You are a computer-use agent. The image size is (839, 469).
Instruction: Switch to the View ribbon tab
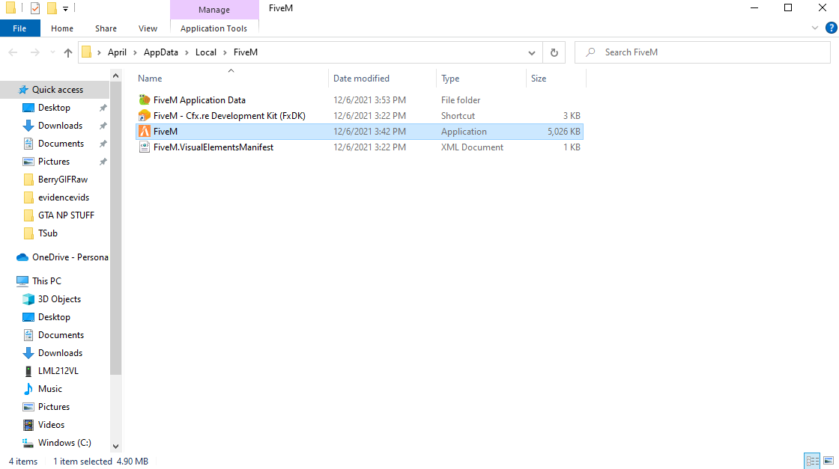[x=148, y=28]
